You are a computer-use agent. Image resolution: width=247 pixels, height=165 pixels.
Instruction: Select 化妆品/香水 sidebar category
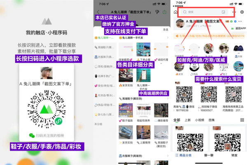(x=105, y=95)
